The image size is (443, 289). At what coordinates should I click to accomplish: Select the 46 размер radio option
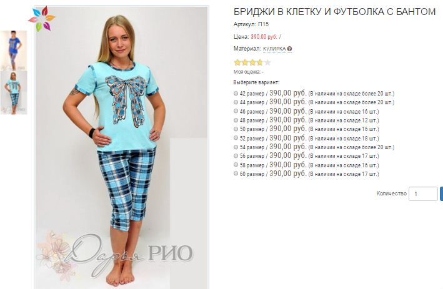236,111
